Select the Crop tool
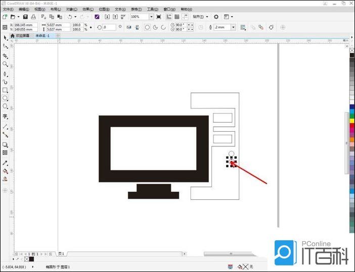 click(5, 56)
